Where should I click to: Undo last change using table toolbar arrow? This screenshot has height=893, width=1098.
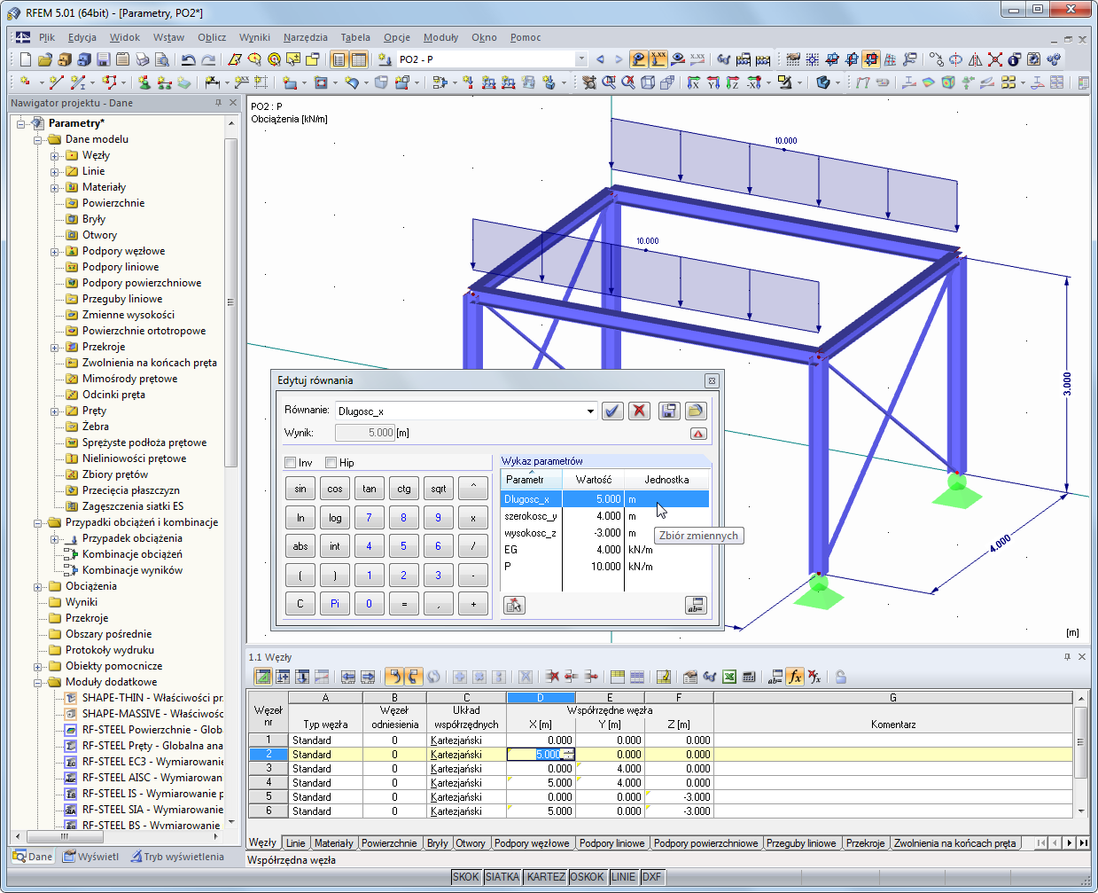click(395, 677)
